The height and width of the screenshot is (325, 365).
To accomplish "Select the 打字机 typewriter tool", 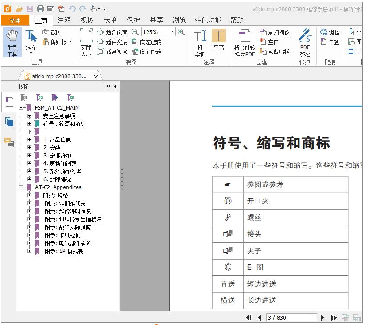I will pyautogui.click(x=200, y=43).
